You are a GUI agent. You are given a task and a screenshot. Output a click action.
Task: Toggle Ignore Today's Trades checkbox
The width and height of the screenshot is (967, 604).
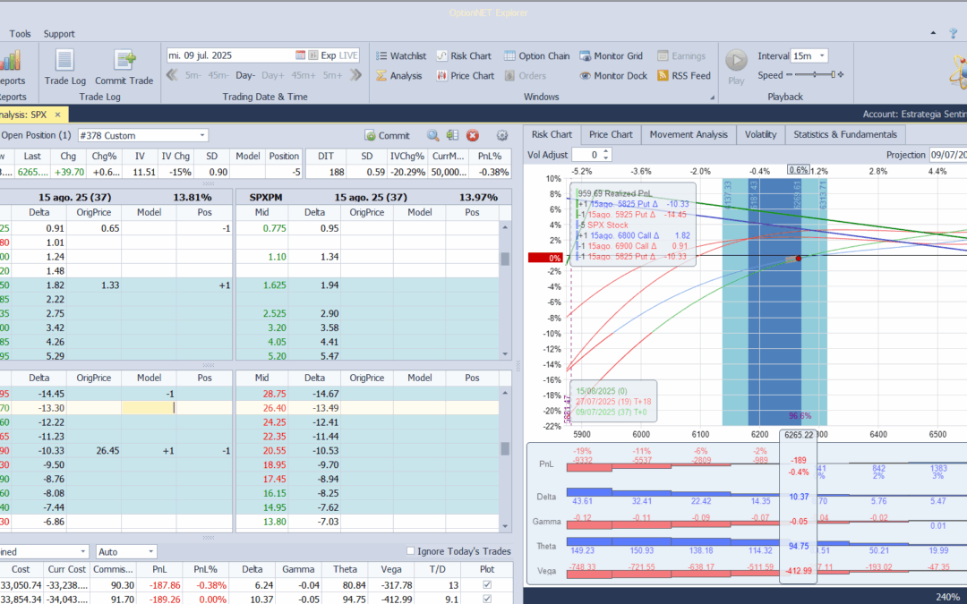point(411,551)
